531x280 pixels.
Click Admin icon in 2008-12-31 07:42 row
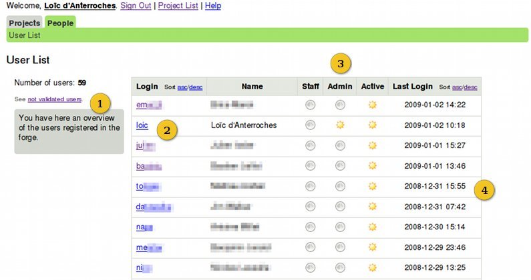click(340, 207)
